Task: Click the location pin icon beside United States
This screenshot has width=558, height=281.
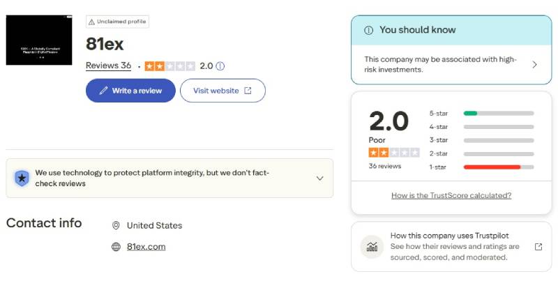Action: coord(116,225)
